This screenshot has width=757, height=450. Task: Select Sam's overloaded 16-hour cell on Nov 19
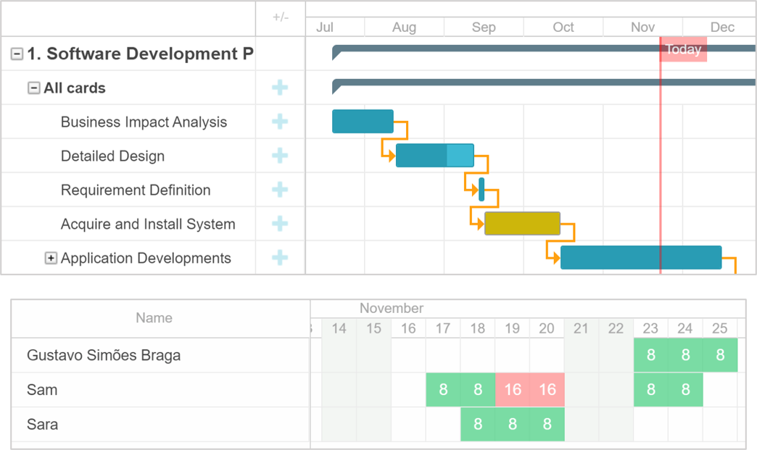[x=513, y=390]
